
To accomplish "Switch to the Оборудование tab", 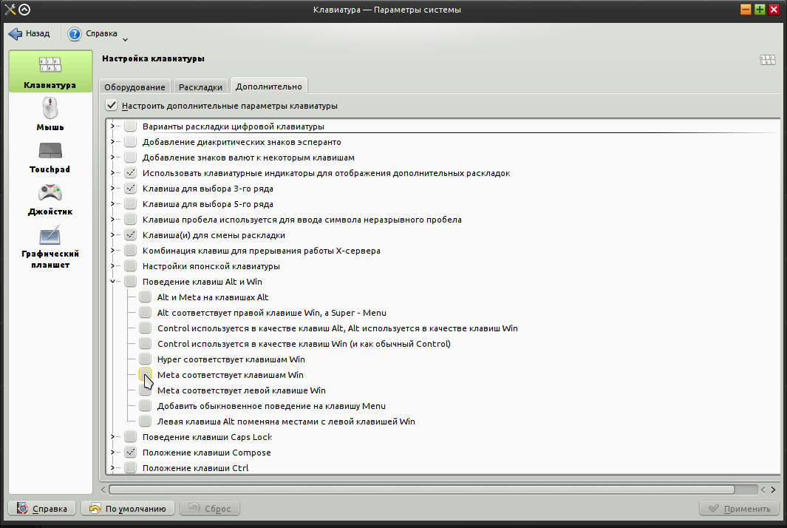I will click(x=134, y=87).
